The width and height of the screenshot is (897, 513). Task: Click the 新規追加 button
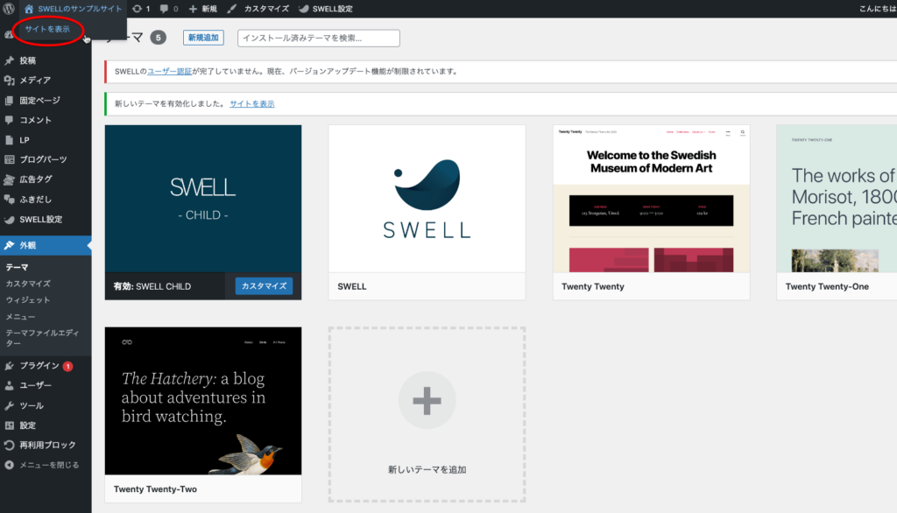tap(203, 38)
